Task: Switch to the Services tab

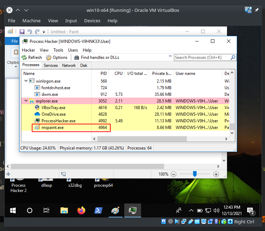Action: [51, 66]
